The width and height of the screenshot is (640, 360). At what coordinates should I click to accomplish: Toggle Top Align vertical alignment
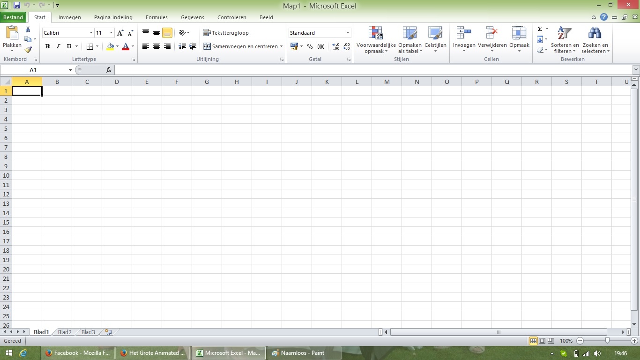[146, 33]
